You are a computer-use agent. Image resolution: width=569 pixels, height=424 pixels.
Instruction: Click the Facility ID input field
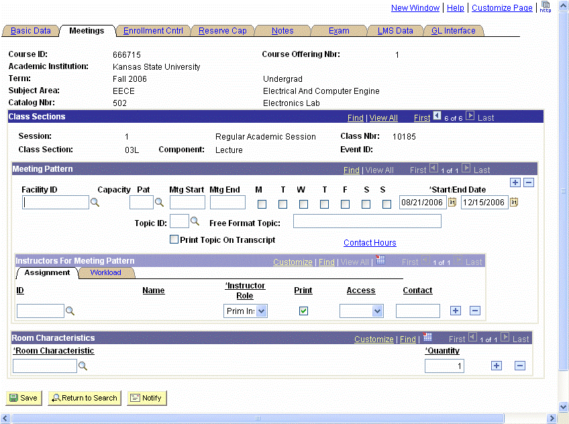[x=56, y=203]
